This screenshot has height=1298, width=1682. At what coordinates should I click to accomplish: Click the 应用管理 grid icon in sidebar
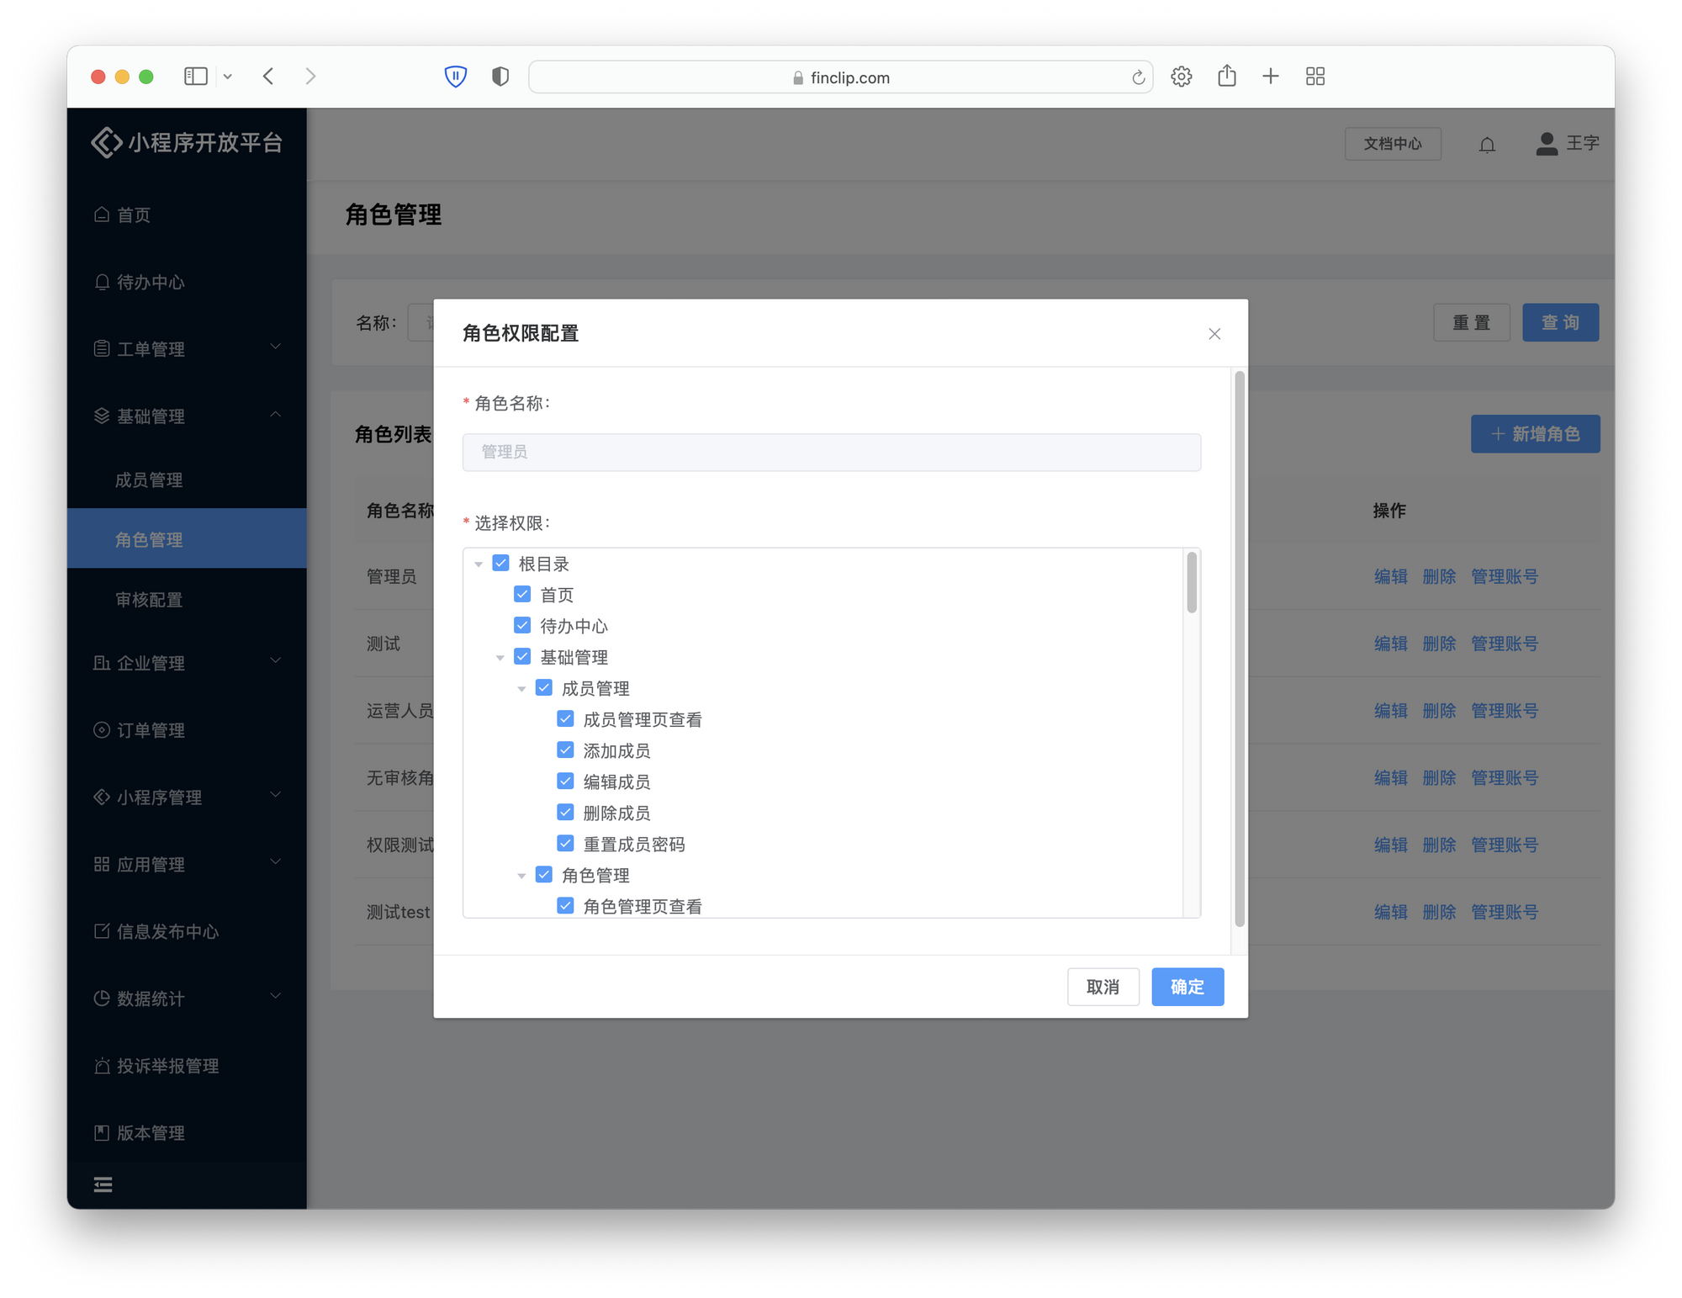[x=102, y=864]
